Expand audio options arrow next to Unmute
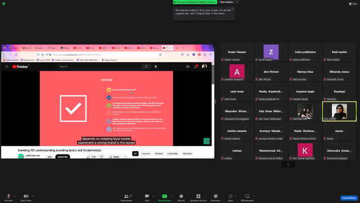 point(15,196)
